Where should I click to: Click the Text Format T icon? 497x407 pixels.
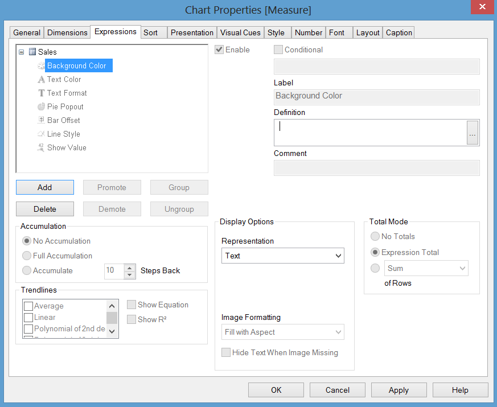point(41,93)
